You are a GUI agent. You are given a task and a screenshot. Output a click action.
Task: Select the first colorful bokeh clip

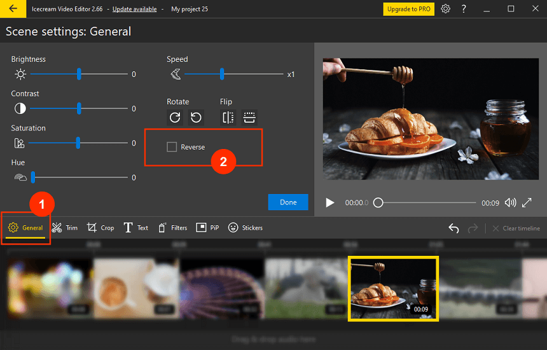tap(50, 288)
